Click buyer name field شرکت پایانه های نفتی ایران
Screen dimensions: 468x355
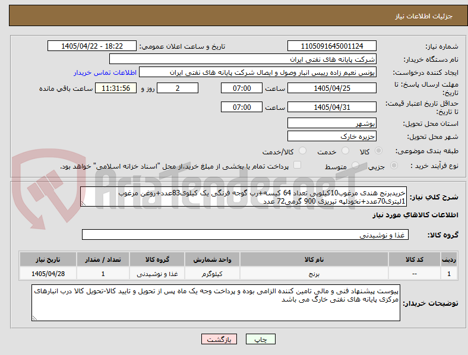click(x=243, y=59)
